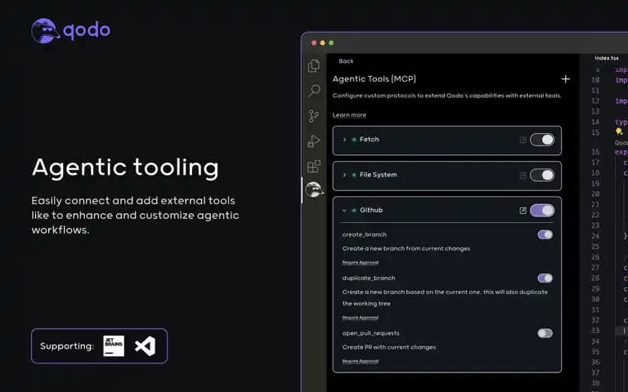Click 'Create a new branch from current changes' text
This screenshot has width=628, height=392.
[x=406, y=248]
